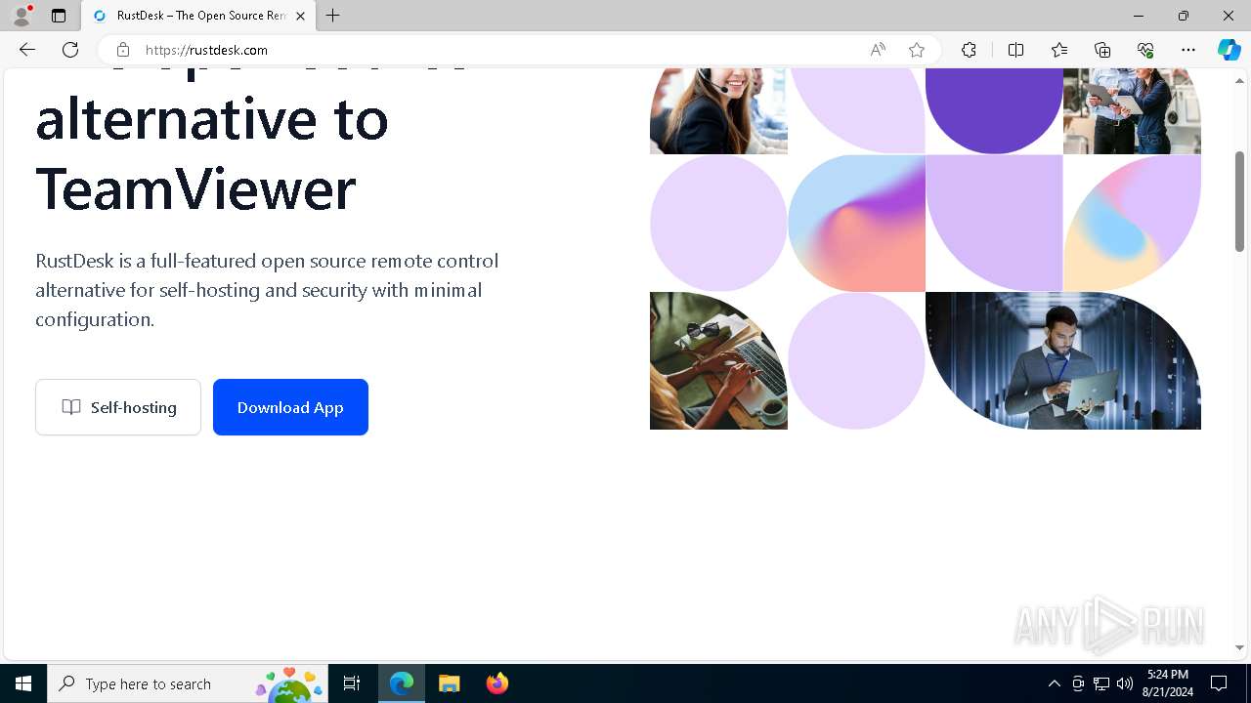
Task: Click the headset woman photo thumbnail
Action: tap(718, 110)
